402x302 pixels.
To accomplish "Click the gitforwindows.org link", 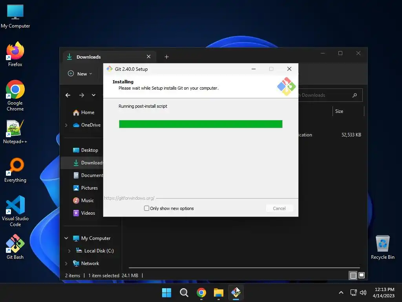I will click(129, 198).
